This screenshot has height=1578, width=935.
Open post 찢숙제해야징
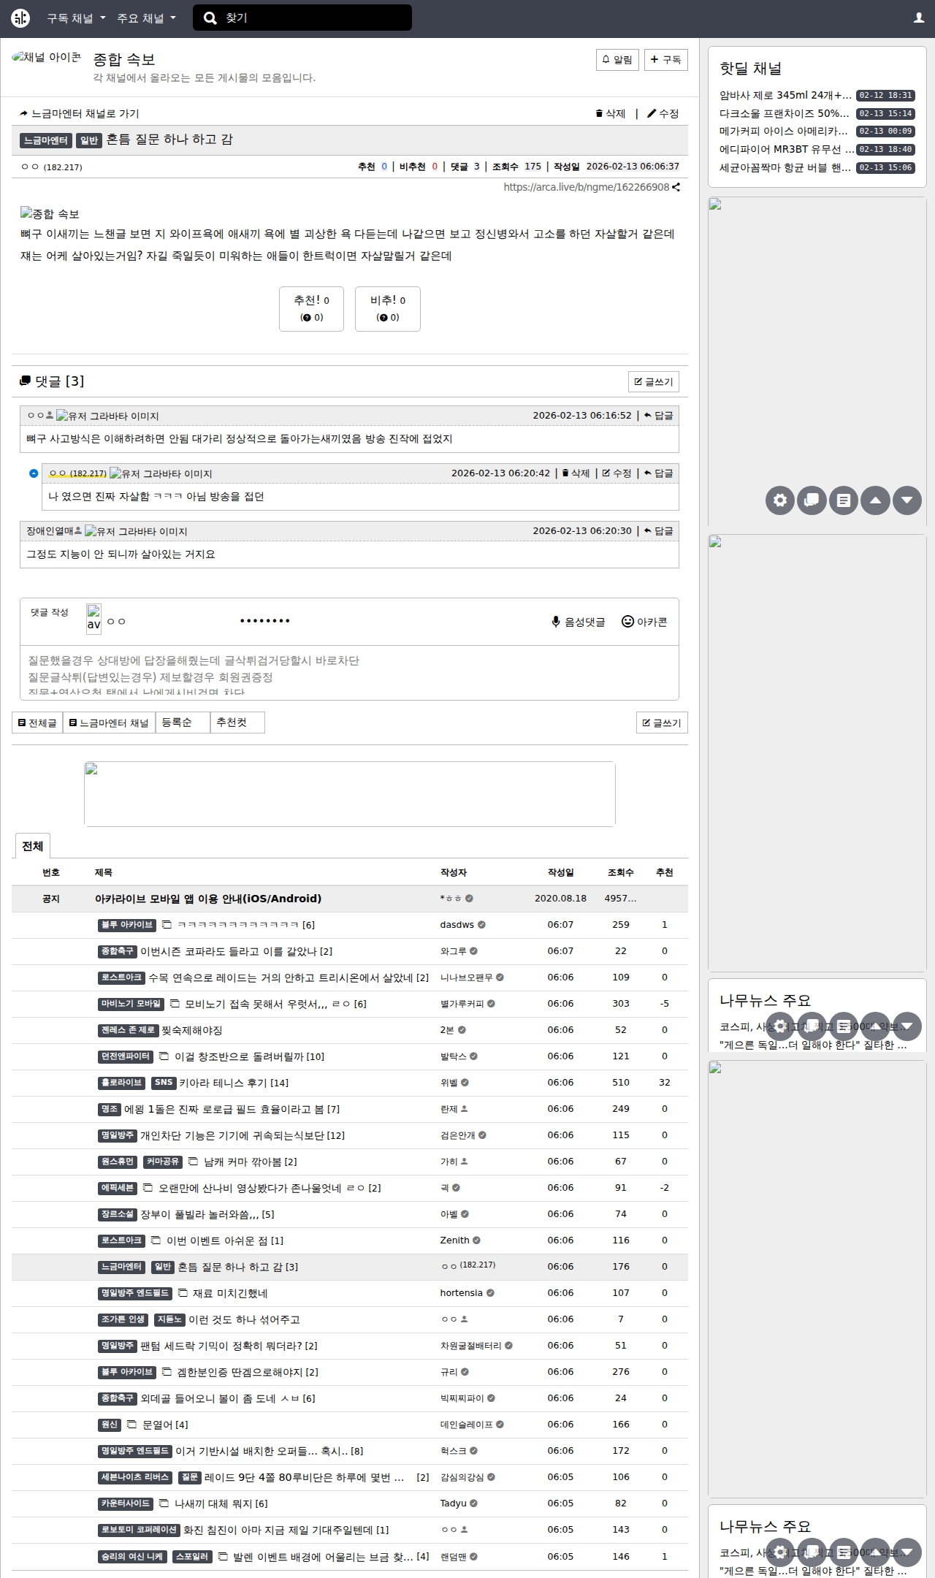pyautogui.click(x=192, y=1030)
